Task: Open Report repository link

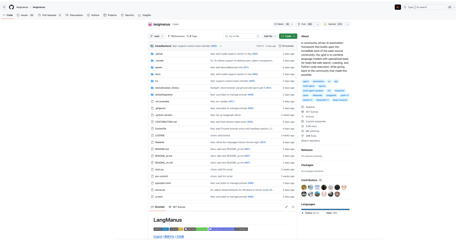Action: [x=311, y=141]
